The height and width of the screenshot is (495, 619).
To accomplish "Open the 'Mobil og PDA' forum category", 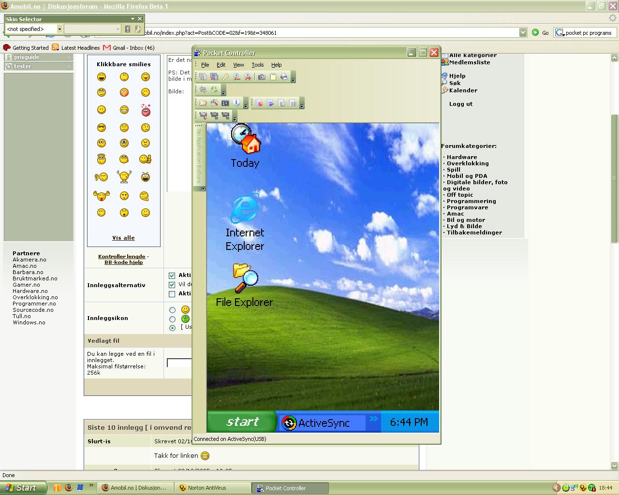I will [467, 176].
